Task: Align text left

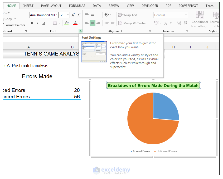Action: (x=87, y=23)
